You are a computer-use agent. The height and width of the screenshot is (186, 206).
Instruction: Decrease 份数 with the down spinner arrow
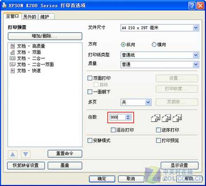pyautogui.click(x=128, y=119)
